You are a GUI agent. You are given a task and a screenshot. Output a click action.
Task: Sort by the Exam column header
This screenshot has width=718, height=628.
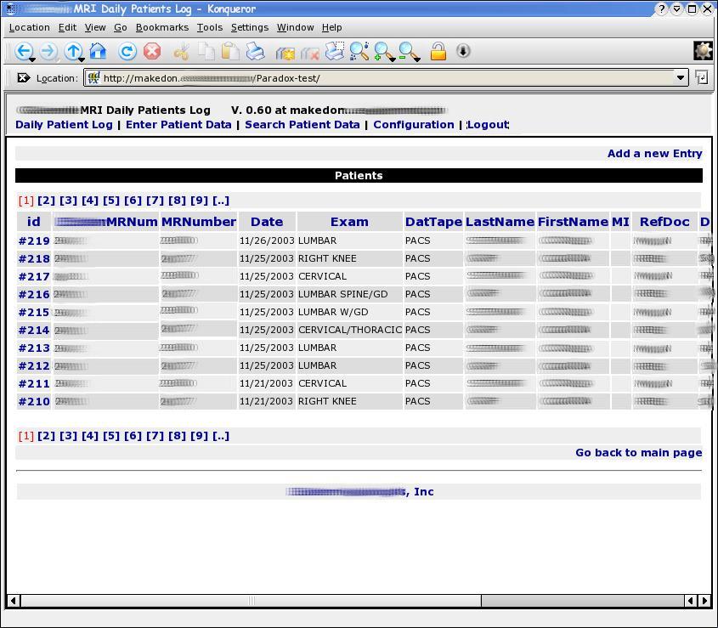349,222
